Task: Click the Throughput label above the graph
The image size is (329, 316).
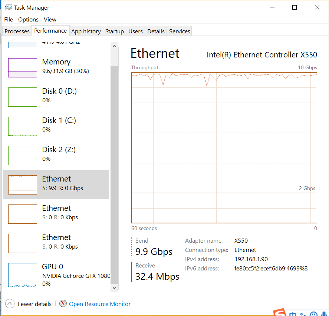Action: coord(145,67)
